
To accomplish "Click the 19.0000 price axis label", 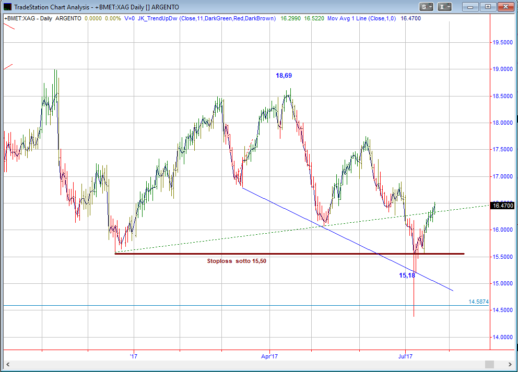I will (x=502, y=69).
